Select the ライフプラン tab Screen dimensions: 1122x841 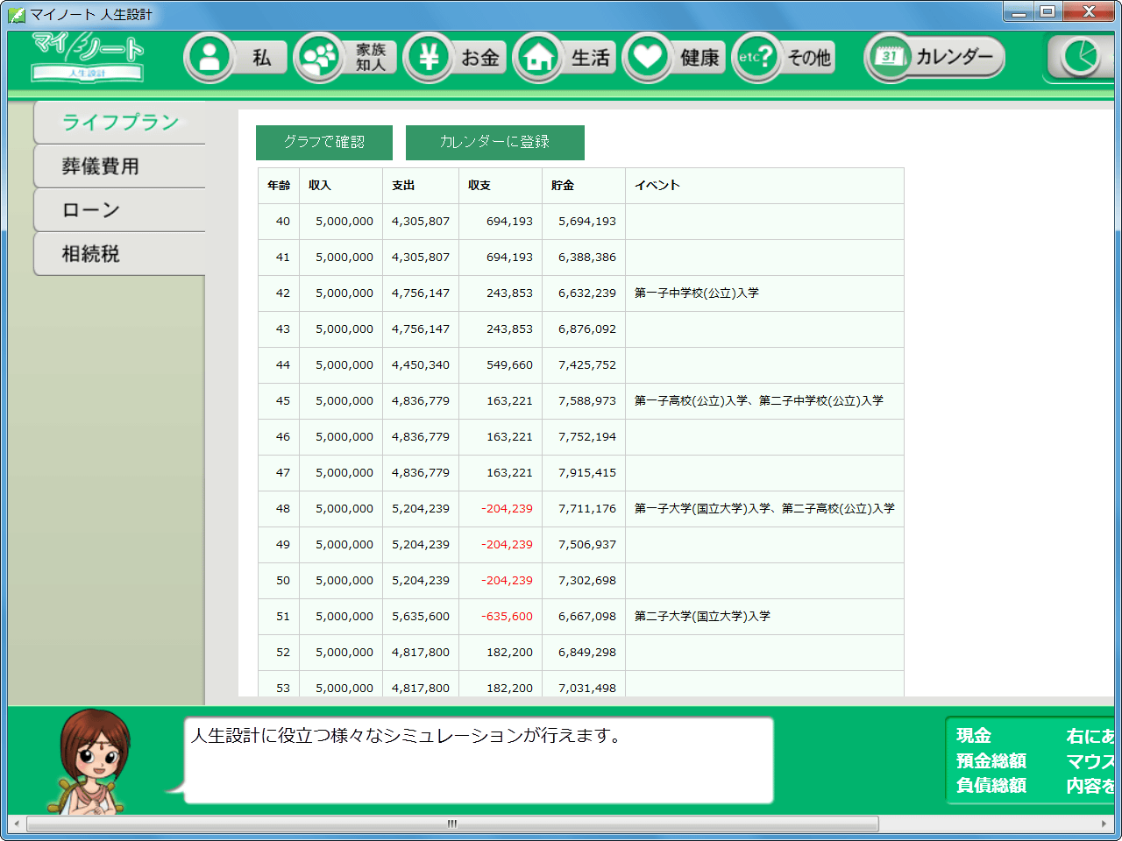[120, 123]
